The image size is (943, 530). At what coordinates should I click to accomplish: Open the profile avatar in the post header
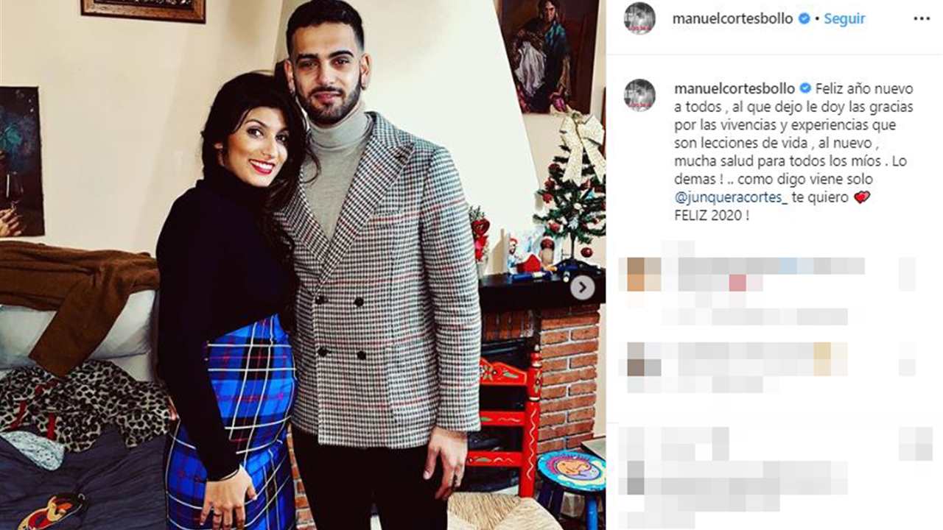click(639, 18)
